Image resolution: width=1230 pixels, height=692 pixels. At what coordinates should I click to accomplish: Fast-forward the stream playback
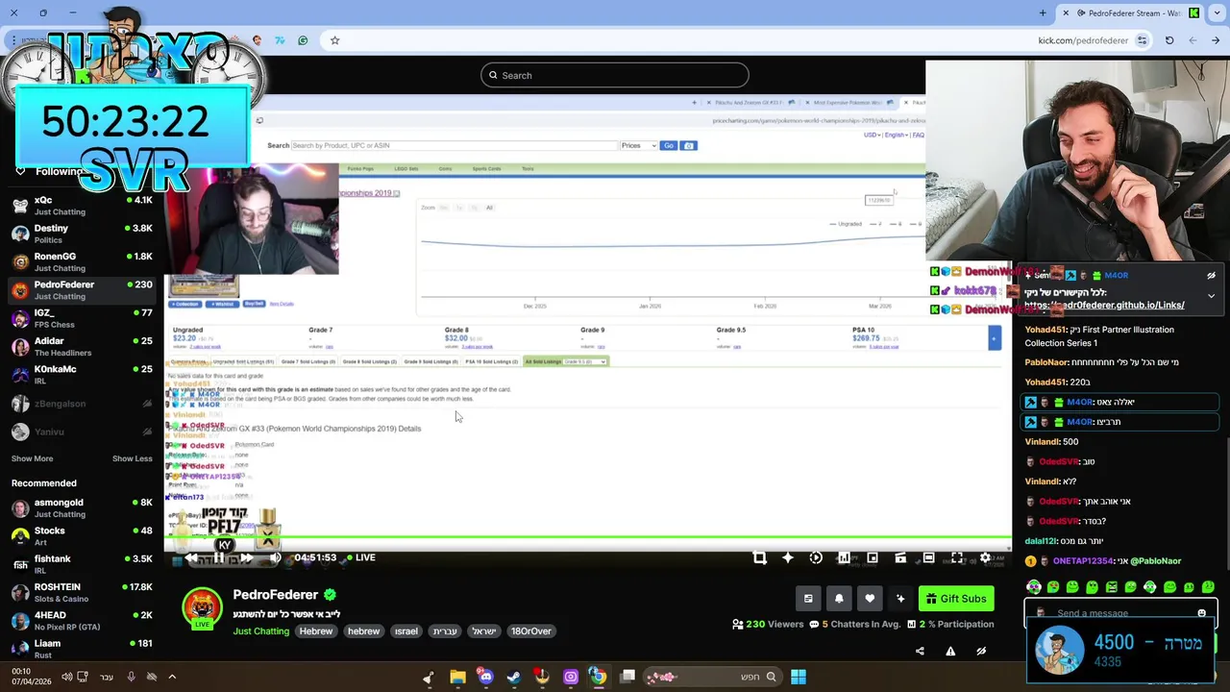point(247,557)
